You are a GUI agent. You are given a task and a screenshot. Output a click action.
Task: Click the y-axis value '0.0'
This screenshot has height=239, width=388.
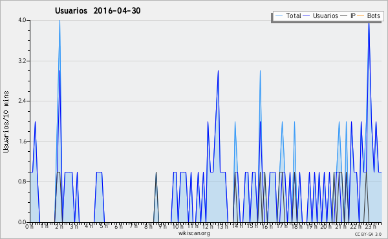pyautogui.click(x=22, y=222)
